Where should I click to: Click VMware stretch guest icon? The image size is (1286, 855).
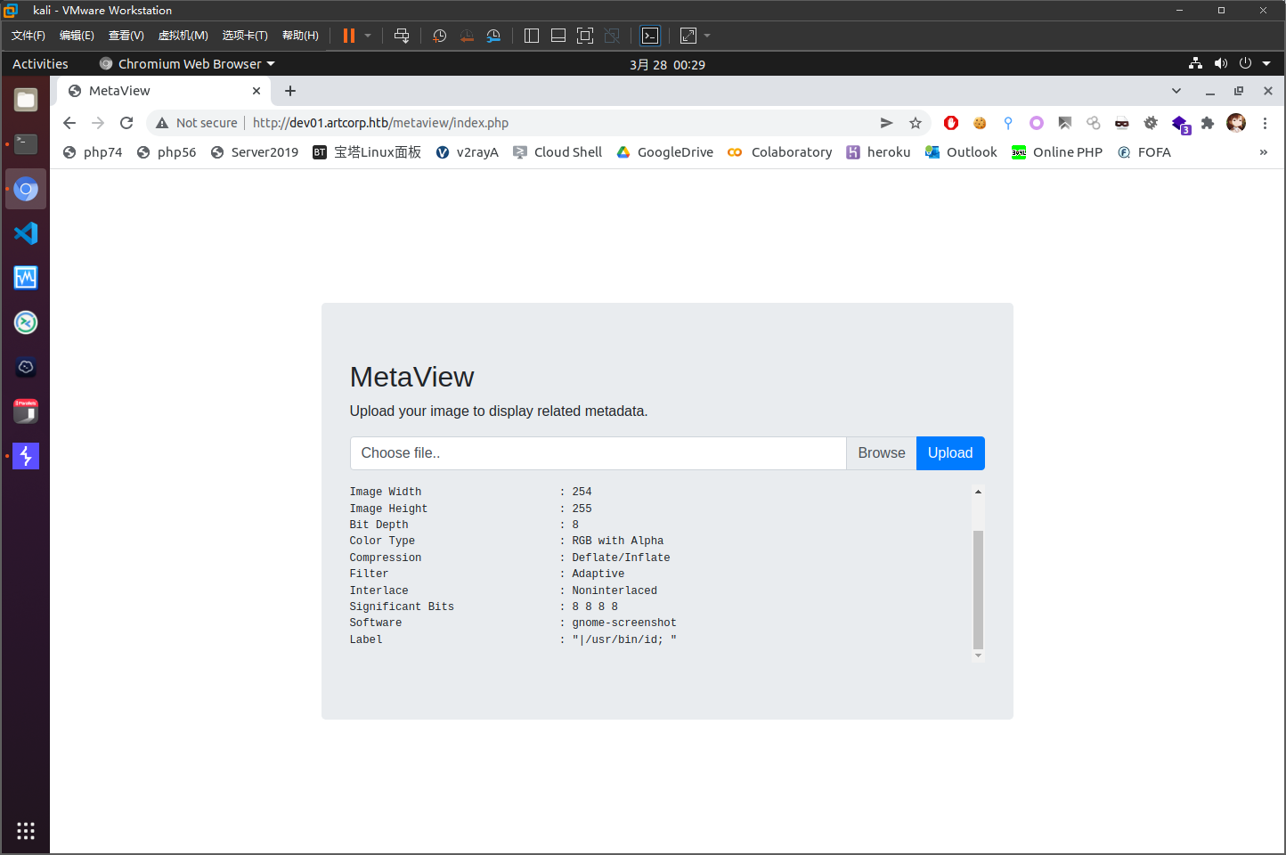[x=688, y=36]
